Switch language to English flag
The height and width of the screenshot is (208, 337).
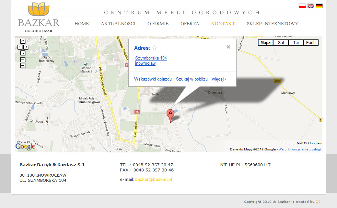[311, 6]
